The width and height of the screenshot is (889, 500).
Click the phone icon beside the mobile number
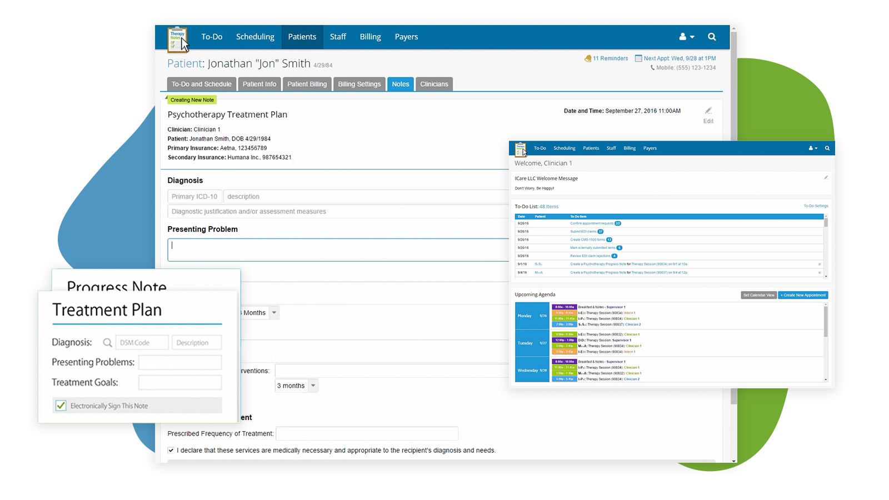click(x=652, y=67)
